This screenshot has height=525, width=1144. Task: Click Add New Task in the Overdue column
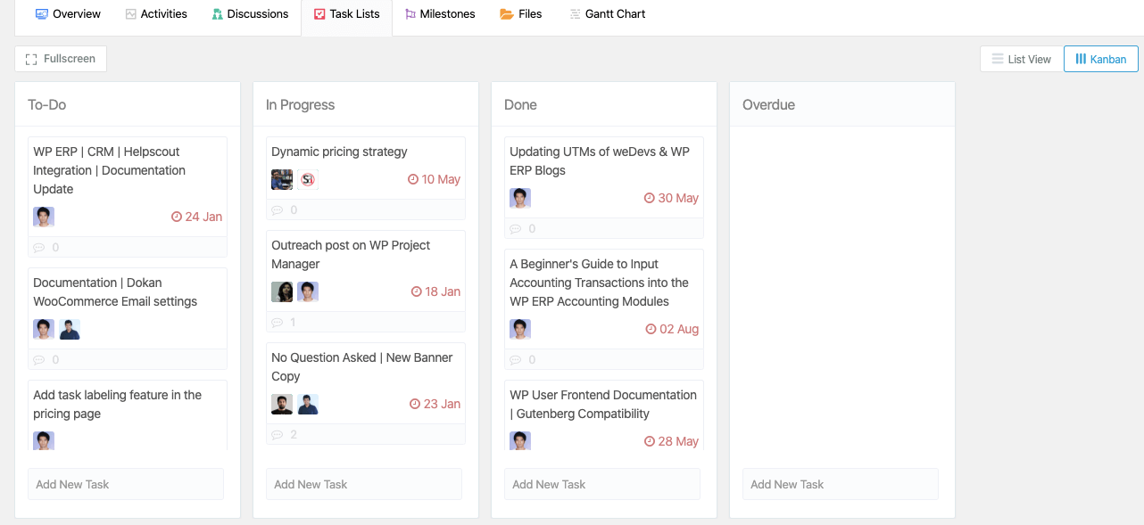[x=840, y=484]
